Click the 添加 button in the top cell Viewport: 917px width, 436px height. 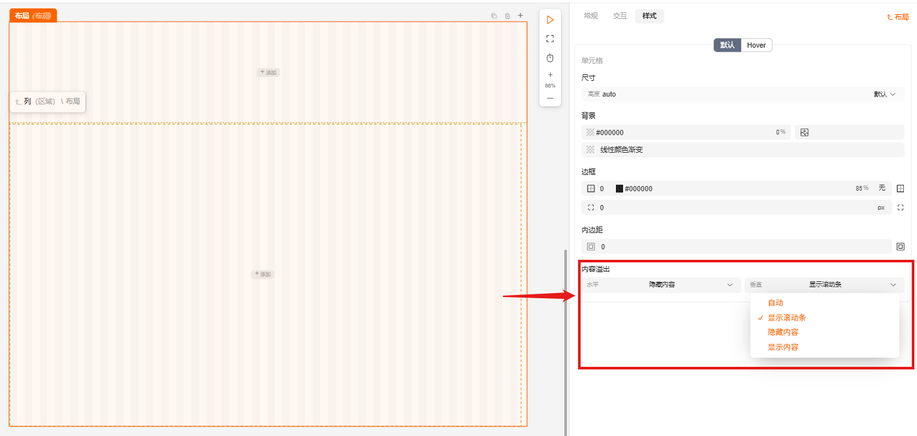coord(268,72)
